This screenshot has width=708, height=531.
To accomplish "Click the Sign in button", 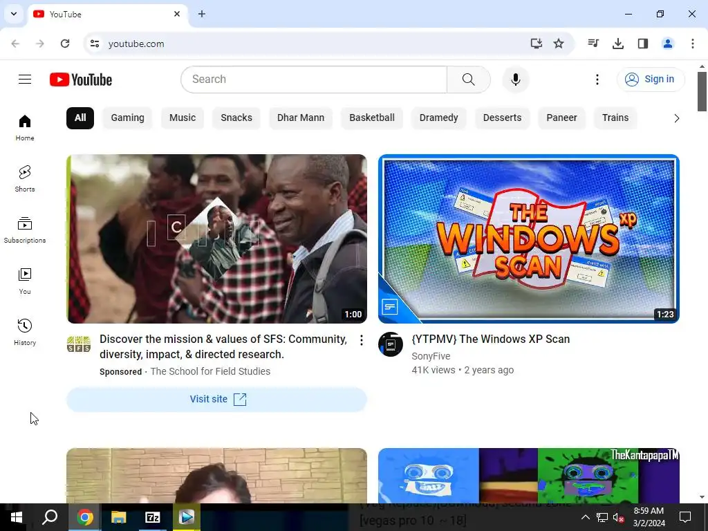I will [x=651, y=80].
